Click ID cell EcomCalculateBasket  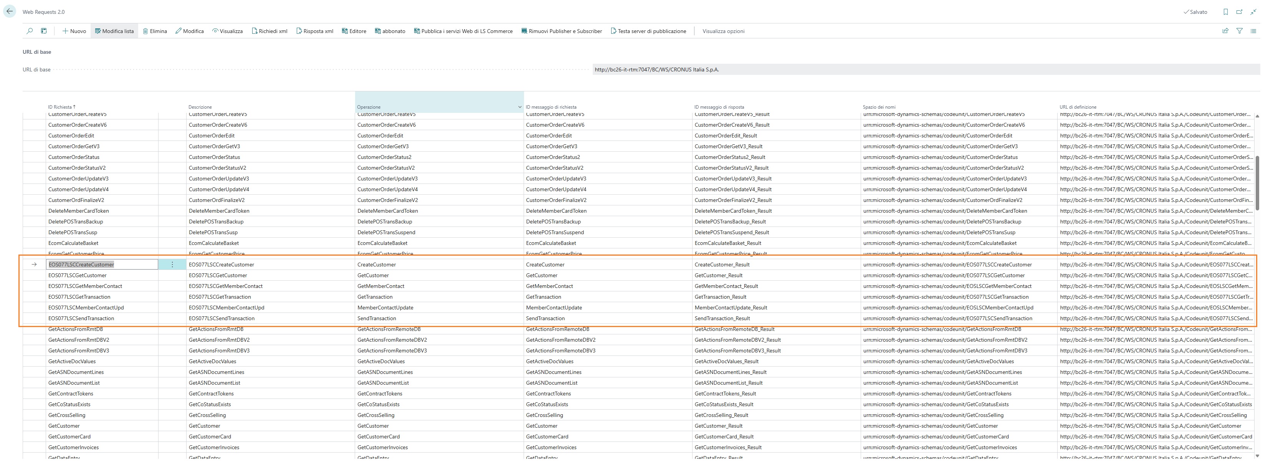click(x=102, y=243)
